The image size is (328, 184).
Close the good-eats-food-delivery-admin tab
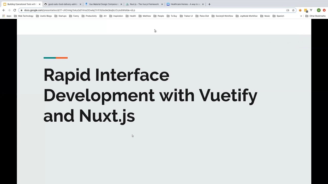(80, 4)
